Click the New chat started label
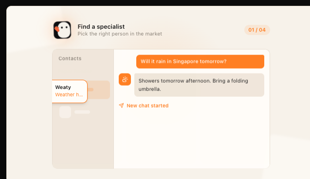 tap(147, 106)
